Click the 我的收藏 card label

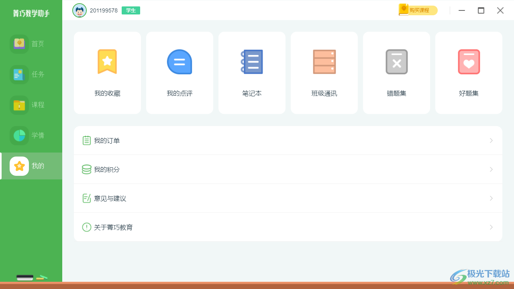click(107, 94)
